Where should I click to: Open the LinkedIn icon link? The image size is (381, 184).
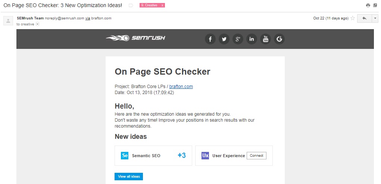click(252, 39)
